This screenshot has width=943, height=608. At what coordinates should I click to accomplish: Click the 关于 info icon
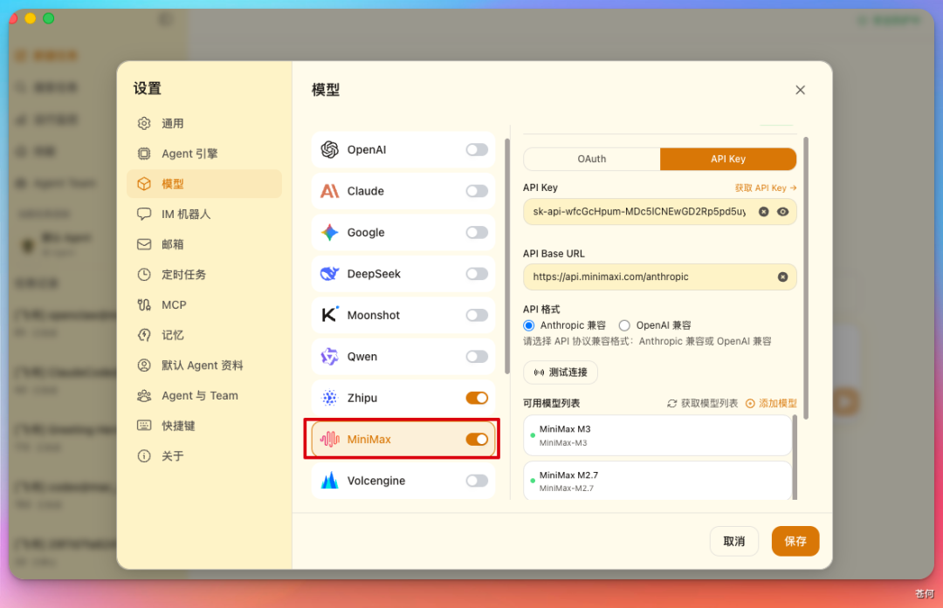click(144, 456)
